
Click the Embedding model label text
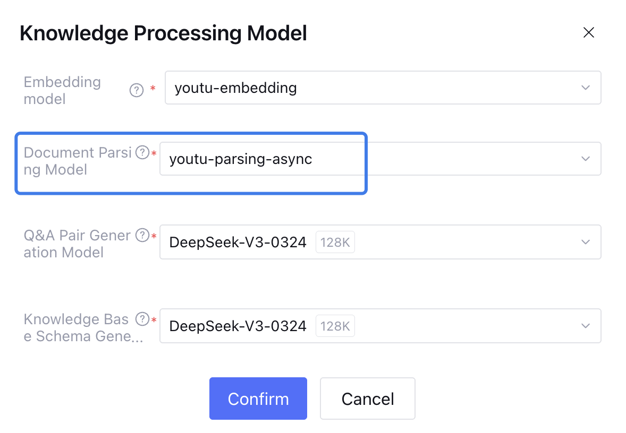[62, 90]
